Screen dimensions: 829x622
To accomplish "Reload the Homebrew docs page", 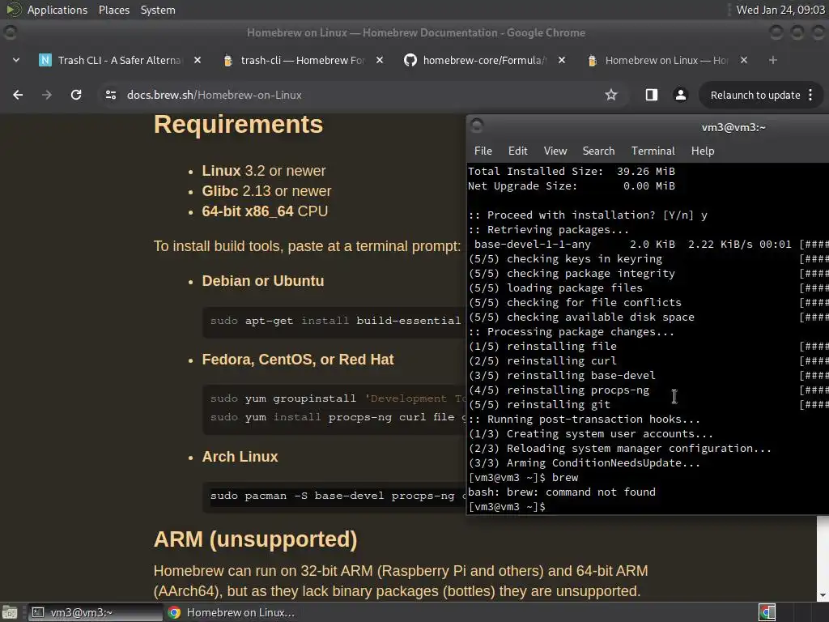I will click(x=76, y=95).
